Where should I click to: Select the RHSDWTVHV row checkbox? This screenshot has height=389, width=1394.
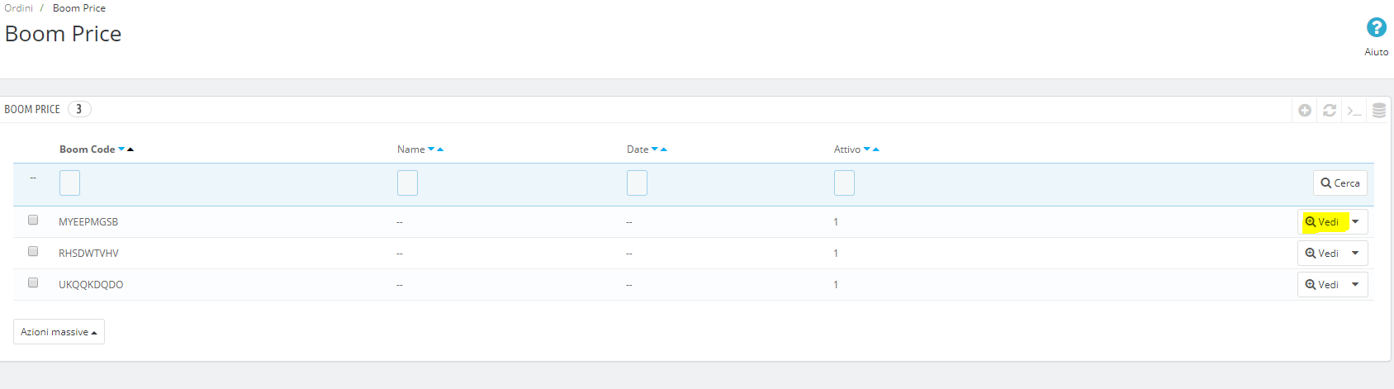coord(33,251)
